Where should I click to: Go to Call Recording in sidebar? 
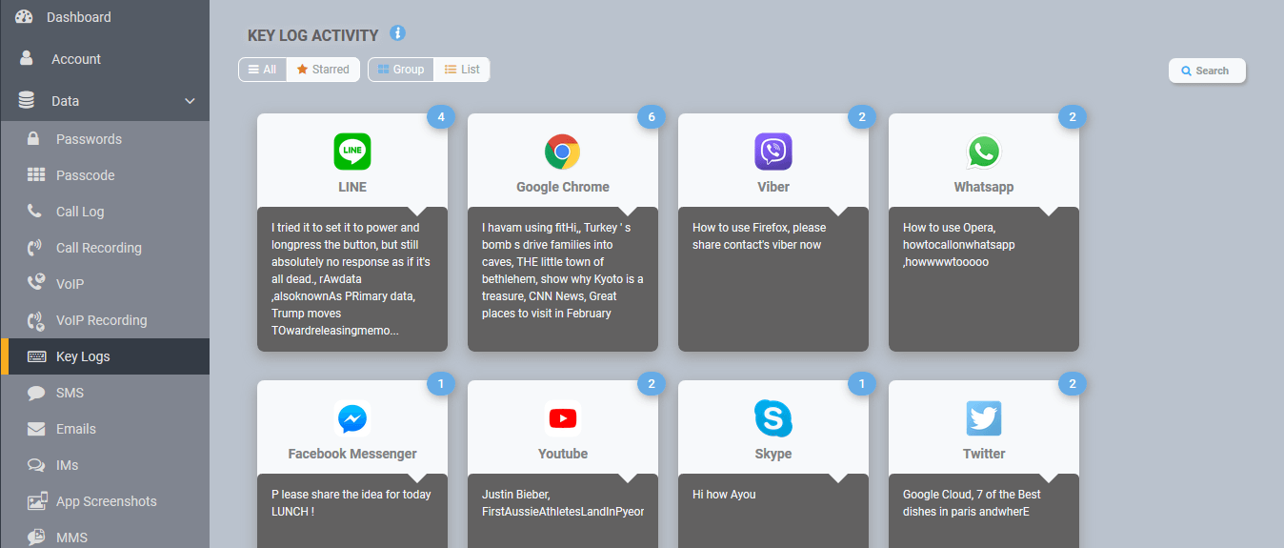(98, 248)
